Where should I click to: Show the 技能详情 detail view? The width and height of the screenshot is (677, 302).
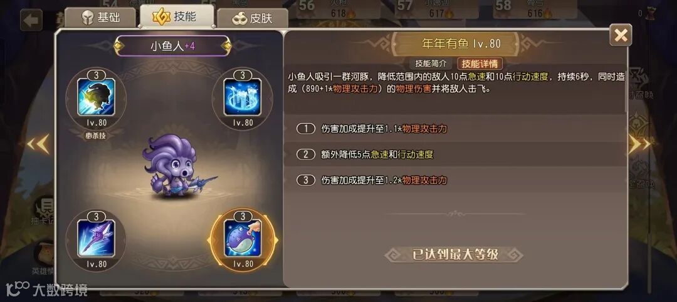pyautogui.click(x=480, y=64)
